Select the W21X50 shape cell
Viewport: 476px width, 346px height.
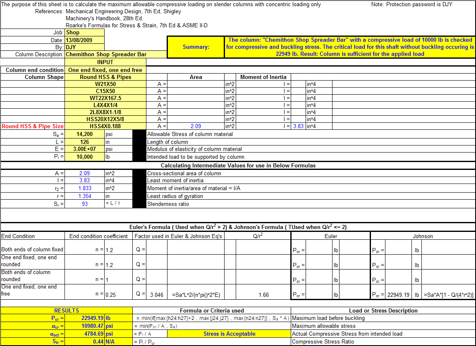(x=105, y=84)
